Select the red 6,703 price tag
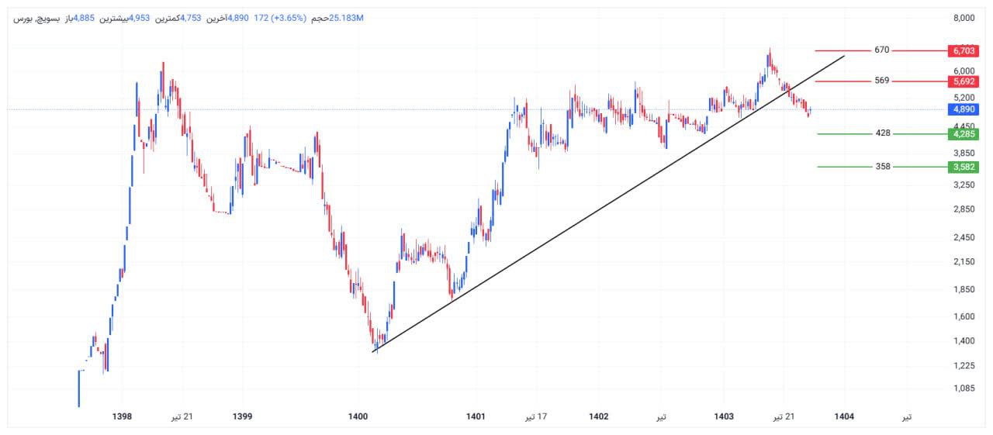The width and height of the screenshot is (993, 435). 963,50
